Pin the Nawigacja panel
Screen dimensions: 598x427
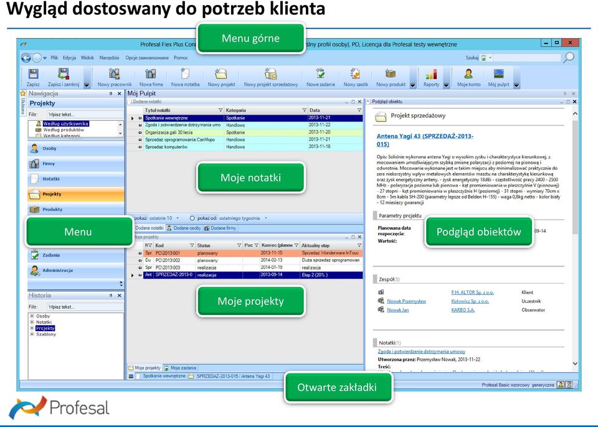click(x=111, y=93)
